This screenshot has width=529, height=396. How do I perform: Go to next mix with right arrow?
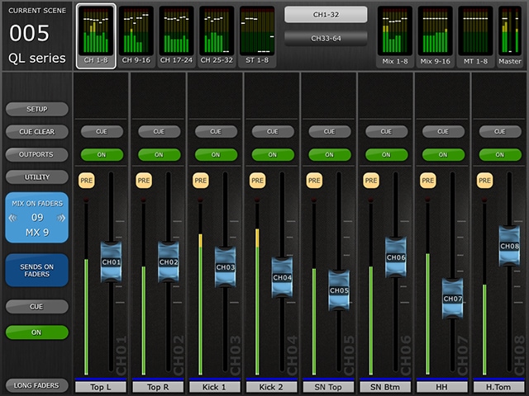pos(61,218)
